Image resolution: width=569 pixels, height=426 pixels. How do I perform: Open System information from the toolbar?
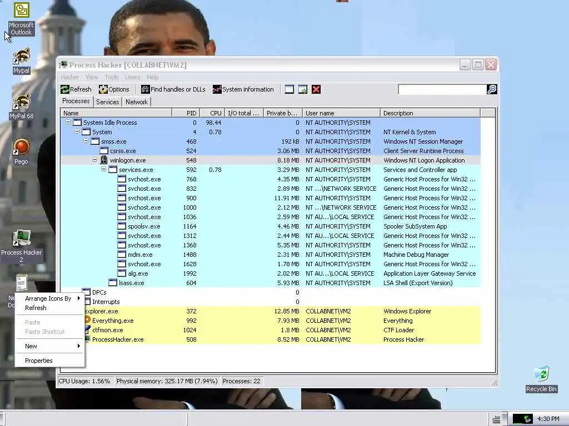point(243,89)
